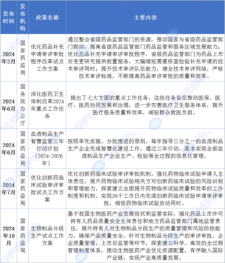
Task: Select 国家药监局 cell beside 血液制品 policy
Action: click(x=23, y=149)
